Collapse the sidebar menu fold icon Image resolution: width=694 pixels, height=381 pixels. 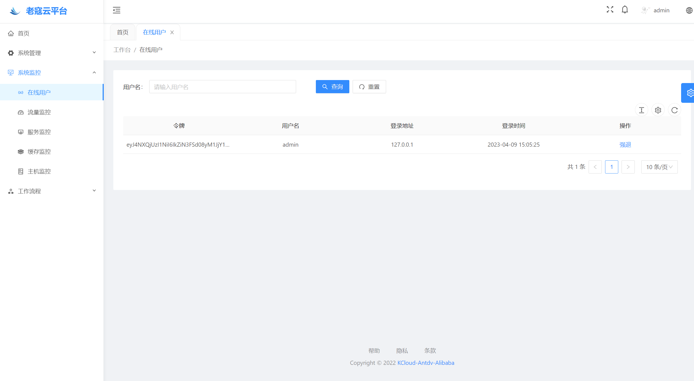coord(117,10)
